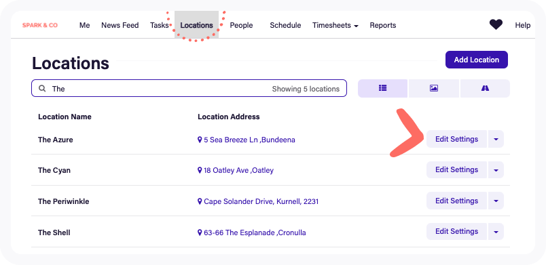Expand dropdown arrow for The Periwinkle

(x=496, y=201)
